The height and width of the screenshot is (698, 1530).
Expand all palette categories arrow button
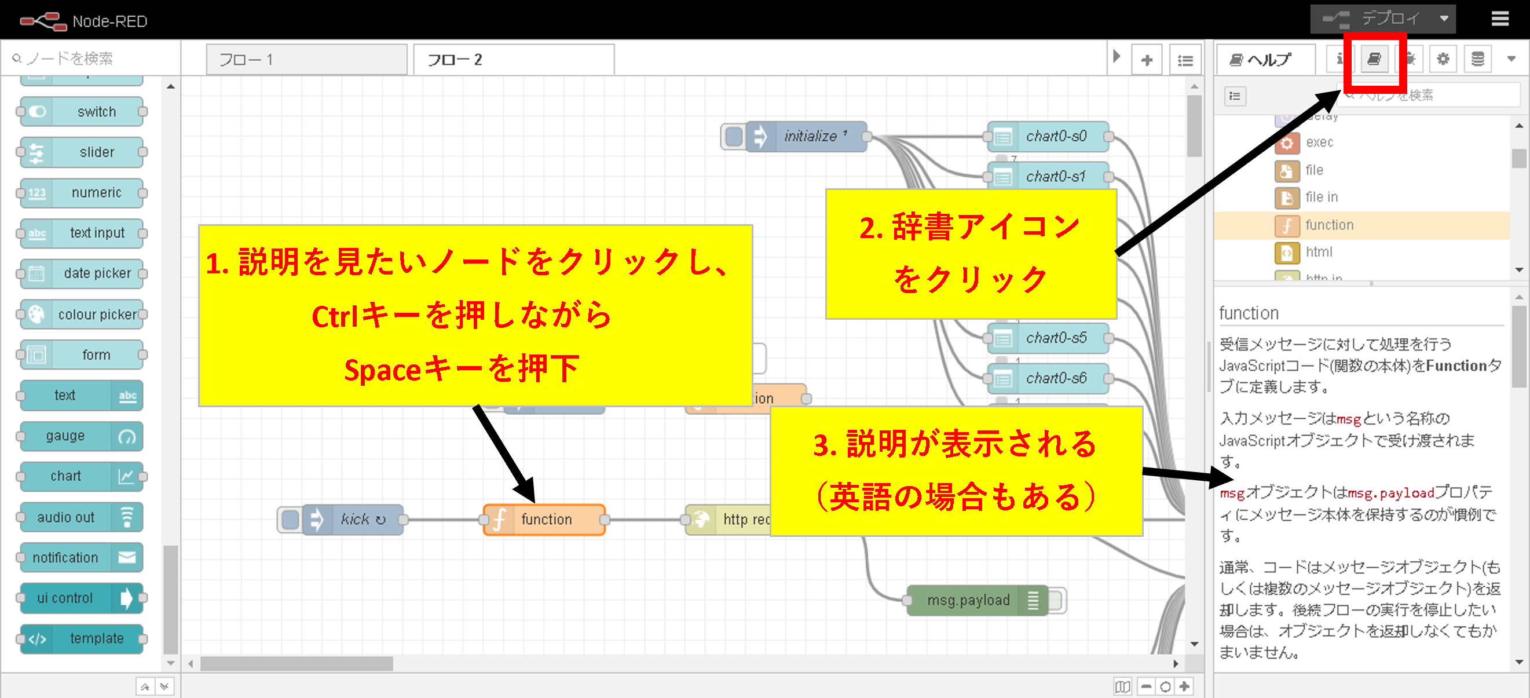click(164, 686)
